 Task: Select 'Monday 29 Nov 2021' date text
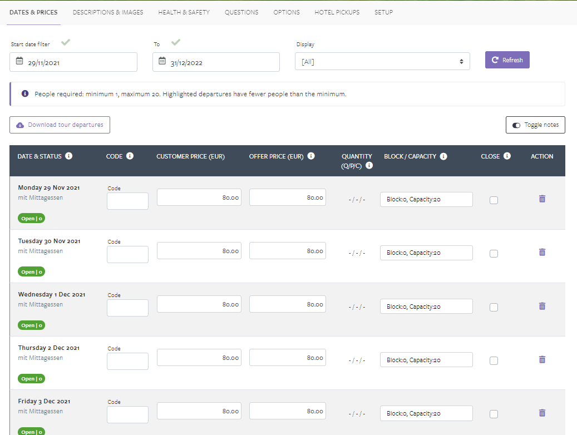pos(49,187)
